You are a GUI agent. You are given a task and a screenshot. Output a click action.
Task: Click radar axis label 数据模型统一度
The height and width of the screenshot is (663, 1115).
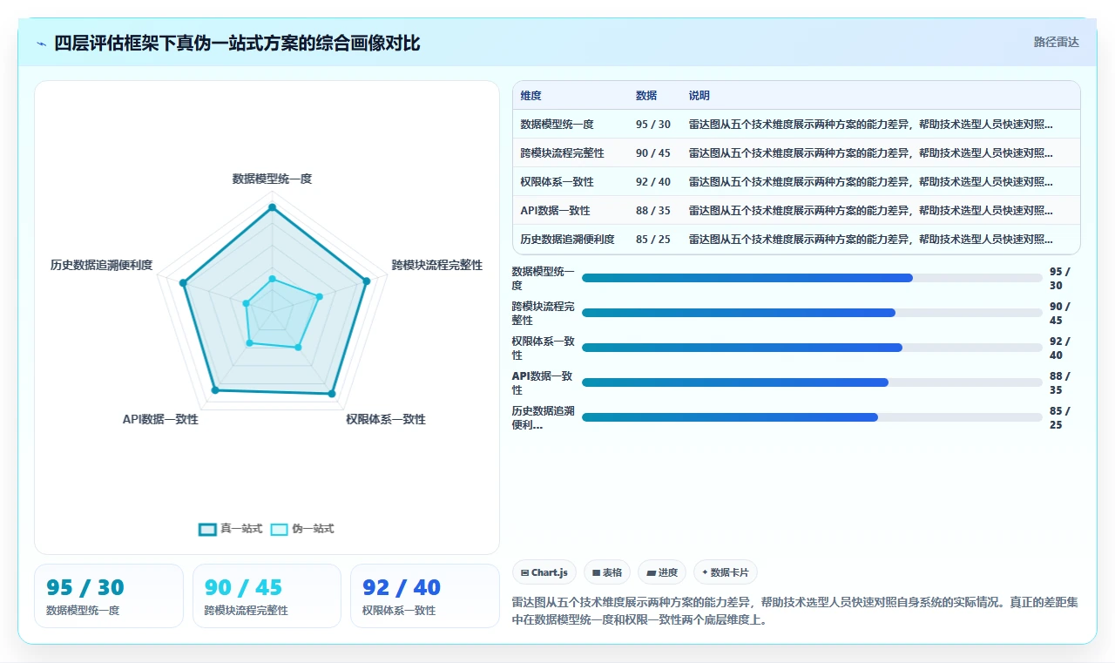pyautogui.click(x=272, y=179)
